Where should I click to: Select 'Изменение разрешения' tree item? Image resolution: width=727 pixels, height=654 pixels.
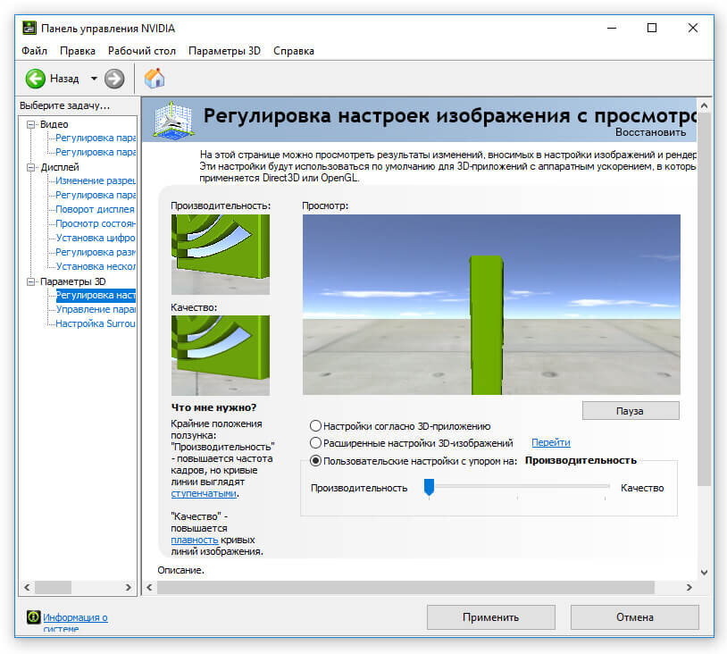[96, 180]
